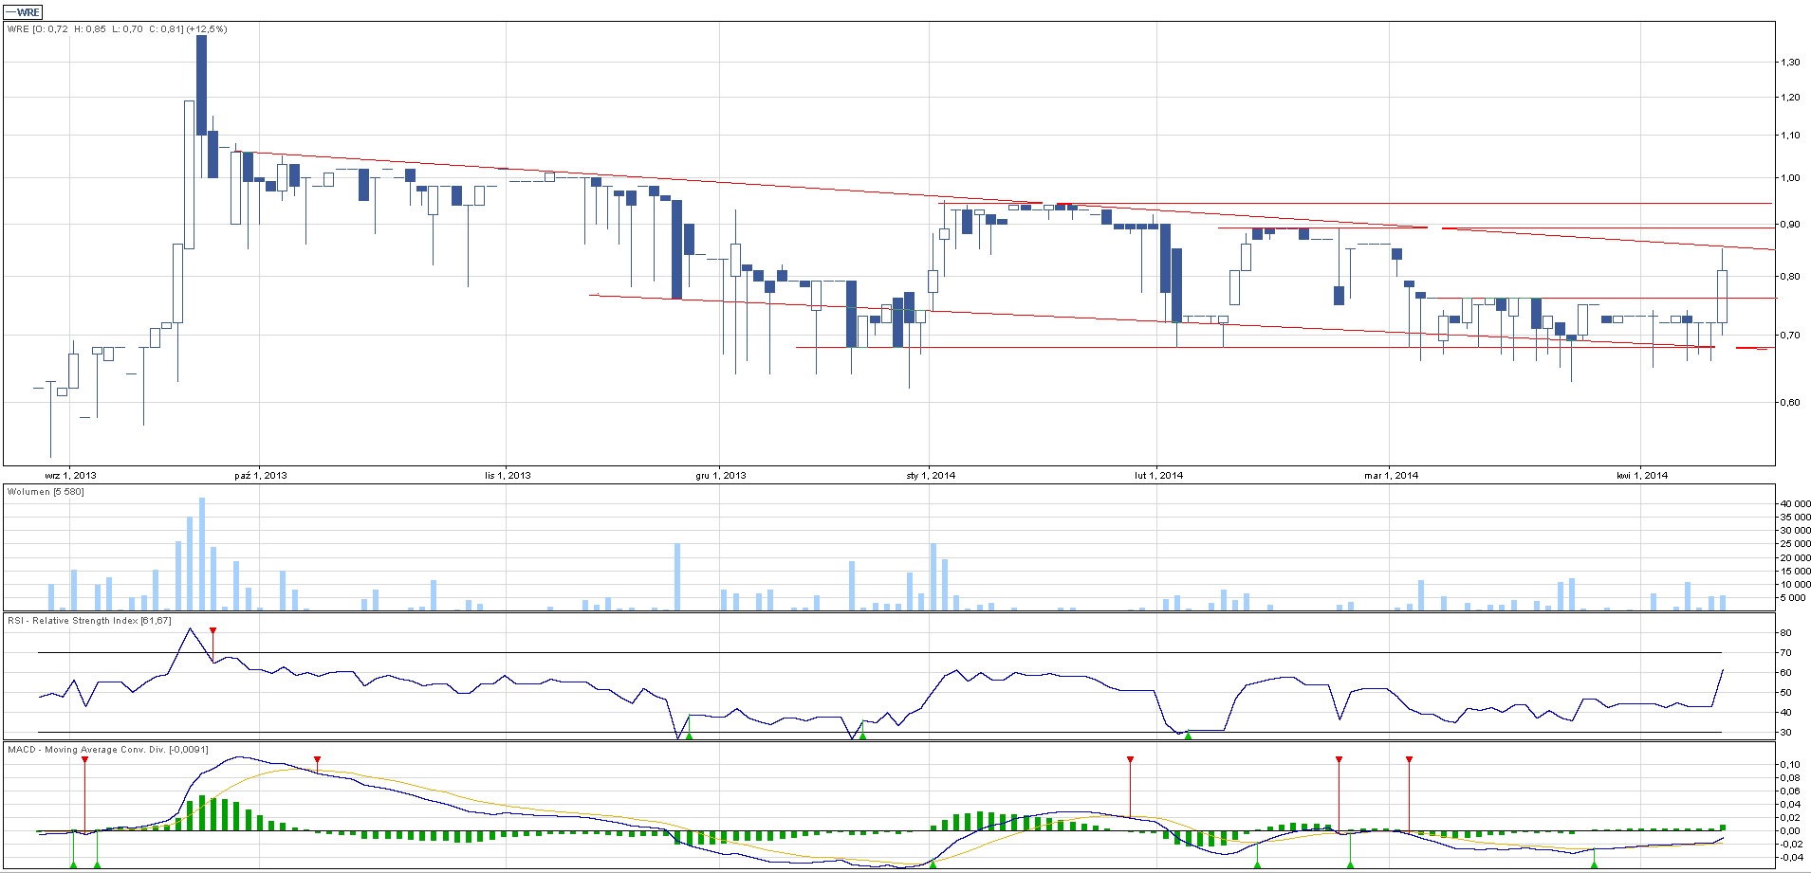The height and width of the screenshot is (873, 1811).
Task: Click date label paź 1, 2013
Action: (x=259, y=476)
